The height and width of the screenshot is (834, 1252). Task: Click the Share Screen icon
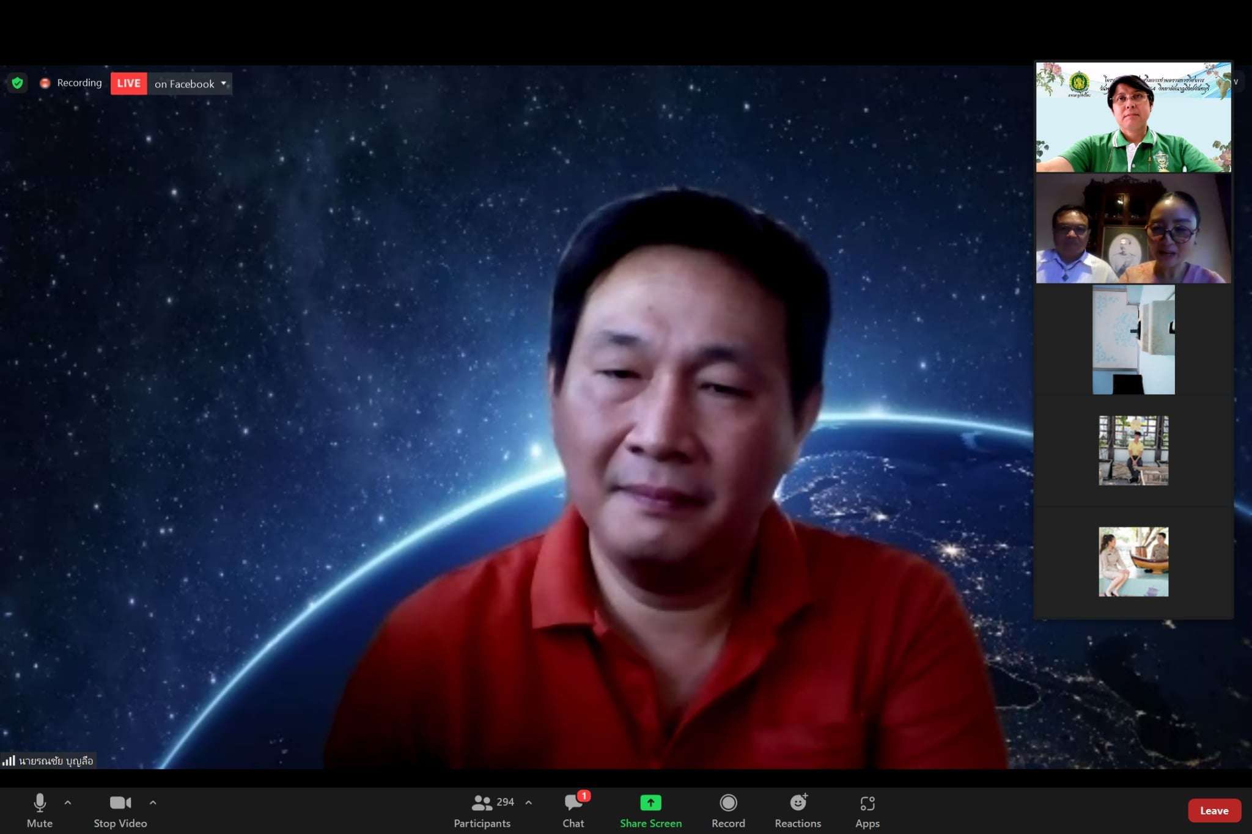point(650,802)
